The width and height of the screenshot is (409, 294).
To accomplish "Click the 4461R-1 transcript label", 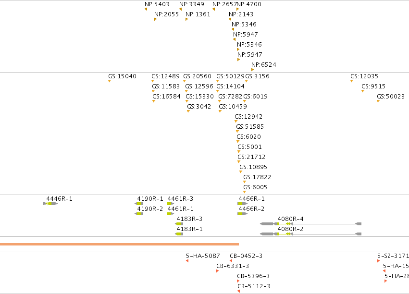I will click(180, 209).
